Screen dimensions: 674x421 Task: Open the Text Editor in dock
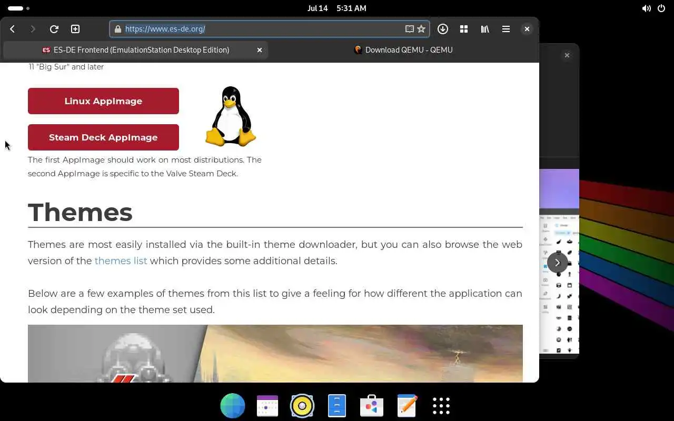tap(407, 406)
